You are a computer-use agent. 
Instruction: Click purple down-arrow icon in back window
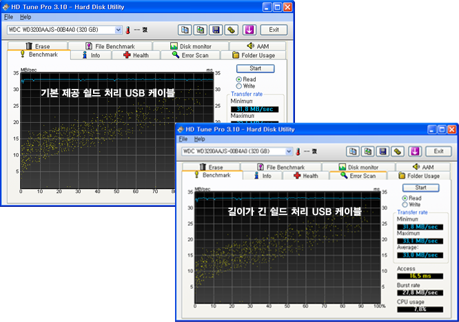(x=249, y=30)
